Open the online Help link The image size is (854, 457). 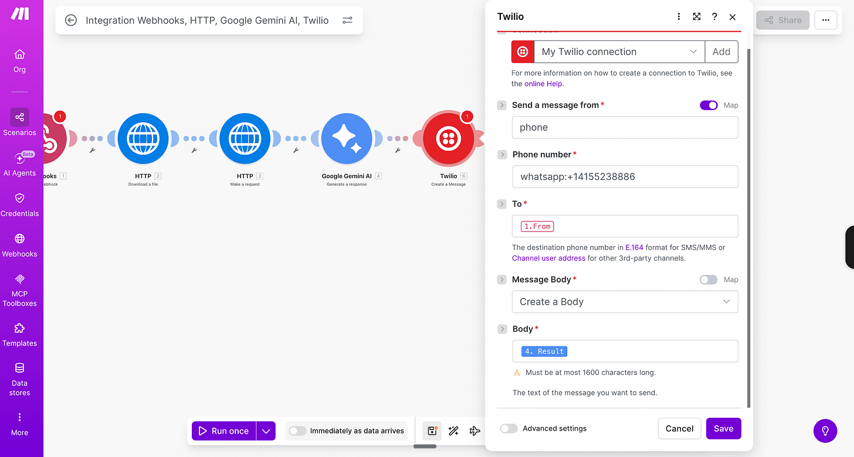click(544, 84)
